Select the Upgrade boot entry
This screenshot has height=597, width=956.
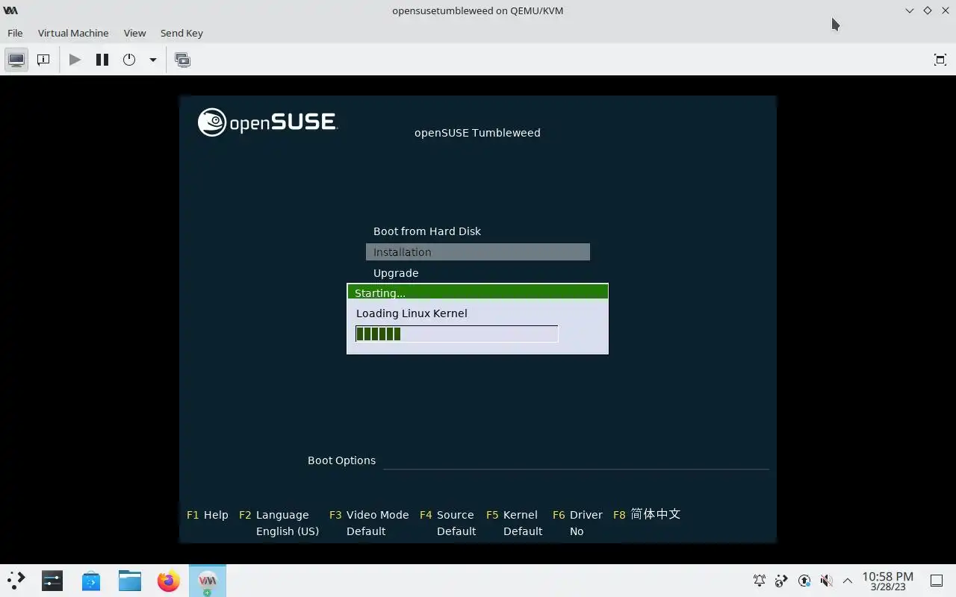396,273
